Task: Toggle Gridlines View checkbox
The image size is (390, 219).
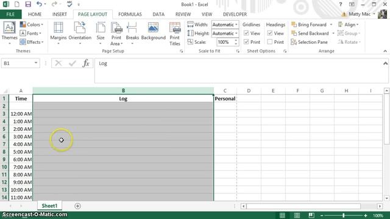Action: pos(246,33)
